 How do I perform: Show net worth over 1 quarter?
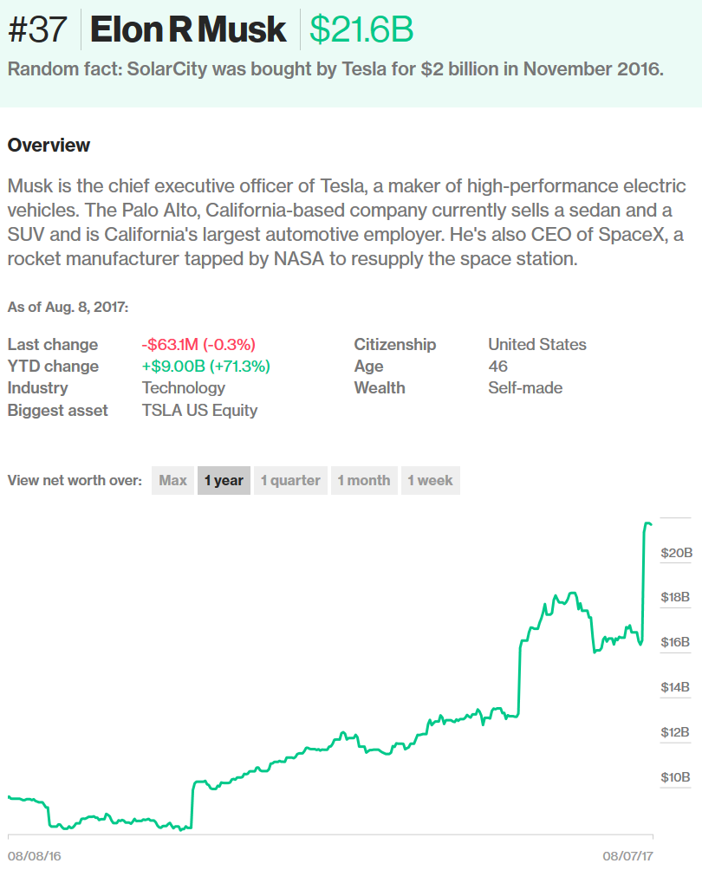click(x=290, y=480)
